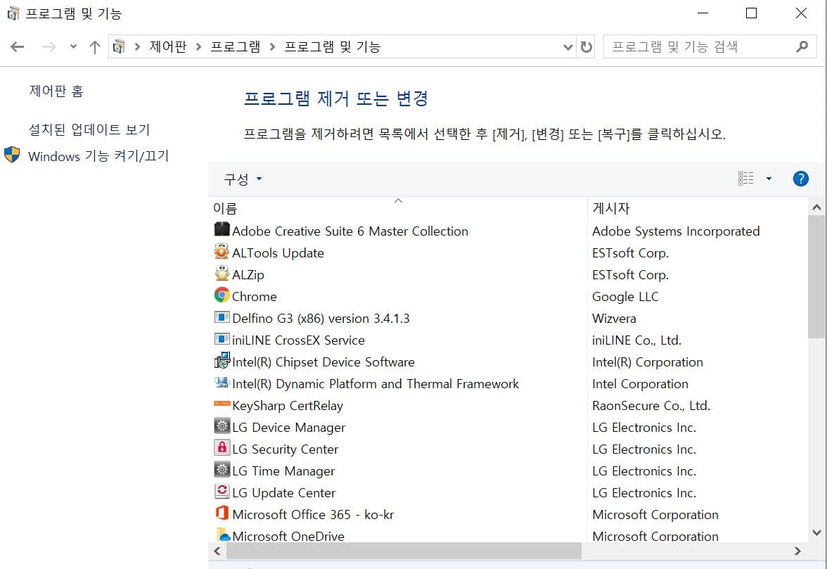
Task: Open Windows 기능 켜기/끄기 link
Action: click(98, 156)
